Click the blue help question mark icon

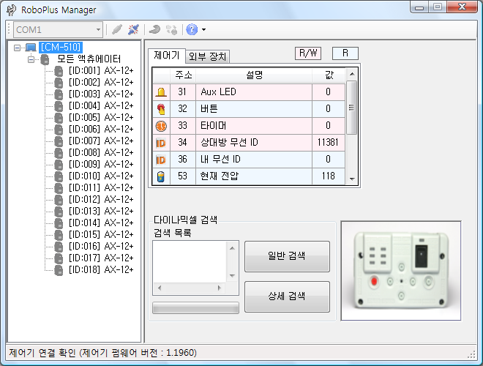point(192,30)
